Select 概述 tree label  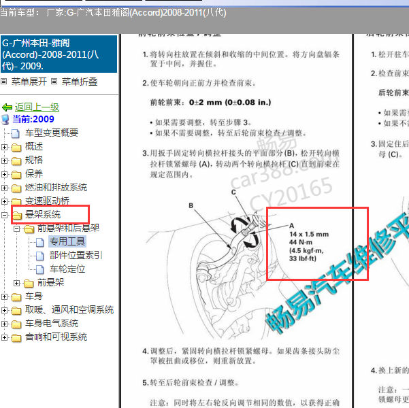click(x=34, y=146)
